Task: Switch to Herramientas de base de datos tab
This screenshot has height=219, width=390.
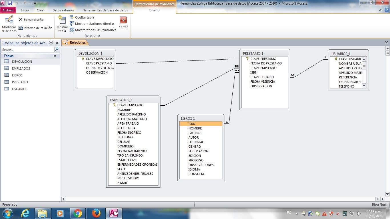Action: [105, 10]
